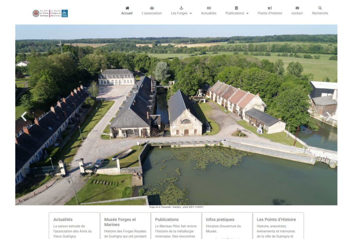Open the Infos pratiques card heading
Viewport: 348px width, 239px height.
point(220,219)
